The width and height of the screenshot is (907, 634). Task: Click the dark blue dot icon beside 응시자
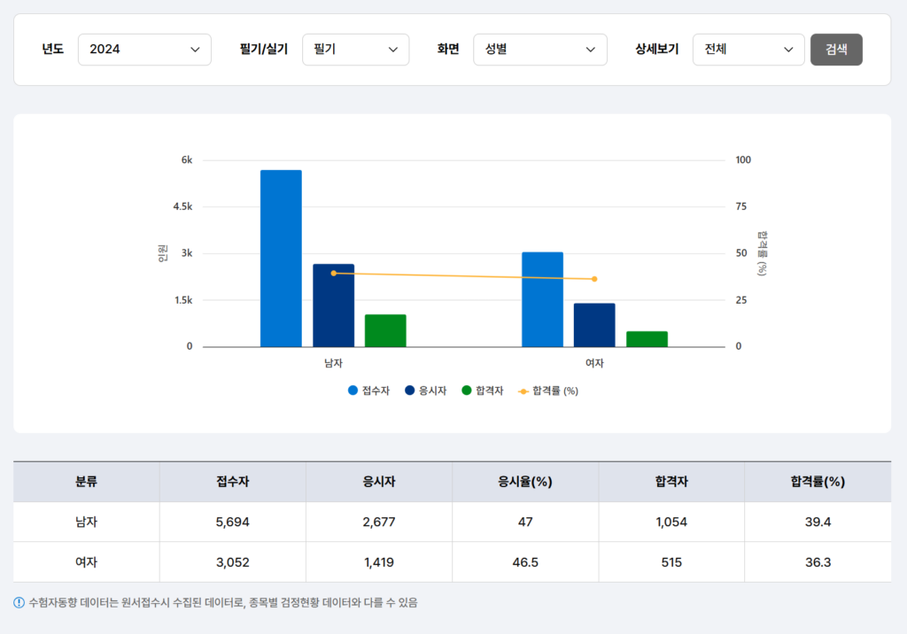410,390
